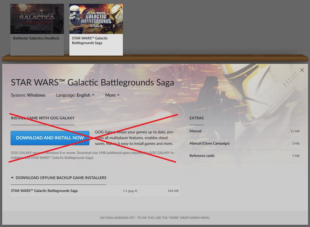Collapse Download Offline Backup Game Installers section
This screenshot has height=227, width=310.
(59, 178)
